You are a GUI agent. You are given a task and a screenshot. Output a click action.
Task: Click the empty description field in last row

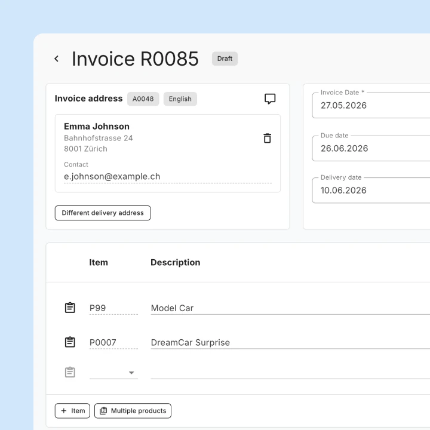[290, 373]
